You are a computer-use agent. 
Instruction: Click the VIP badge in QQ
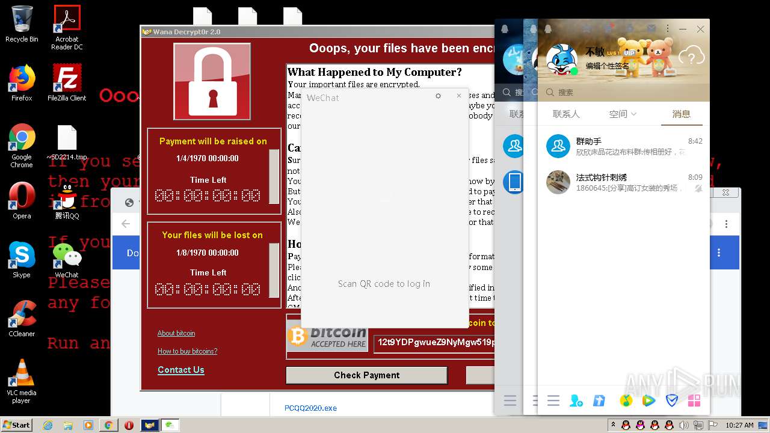tap(630, 53)
